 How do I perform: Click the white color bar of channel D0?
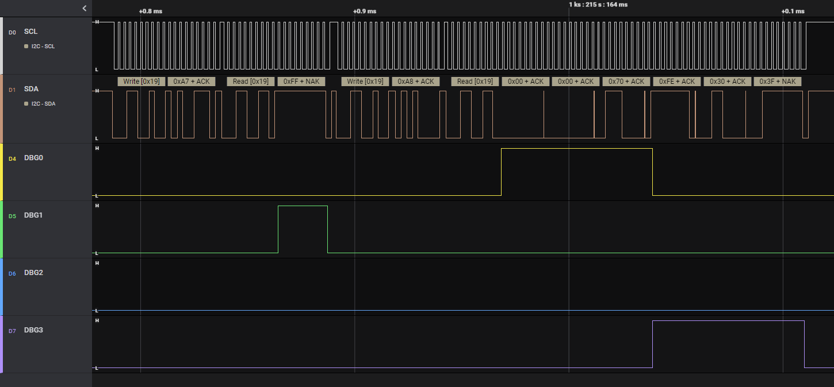pos(2,45)
